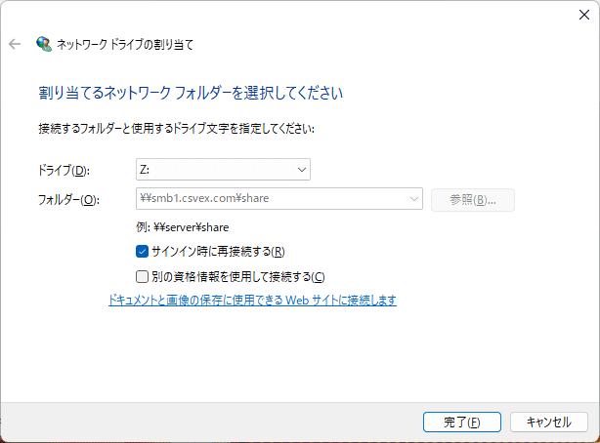Click the ドライブ(D): label
Screen dimensions: 600x443
click(x=64, y=170)
